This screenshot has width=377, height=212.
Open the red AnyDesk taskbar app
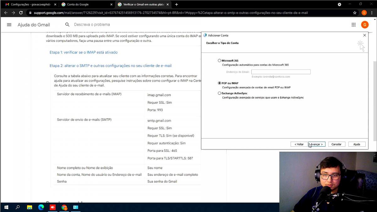(x=52, y=207)
